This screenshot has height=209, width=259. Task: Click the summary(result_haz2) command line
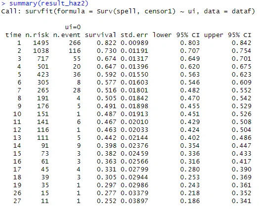click(x=45, y=3)
